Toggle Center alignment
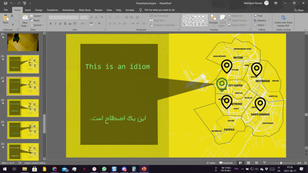The height and width of the screenshot is (173, 308). [x=114, y=23]
